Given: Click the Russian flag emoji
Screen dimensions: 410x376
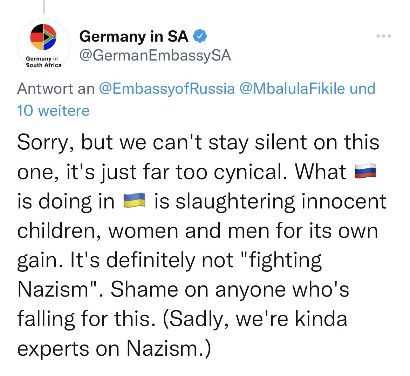Looking at the screenshot, I should click(x=365, y=171).
